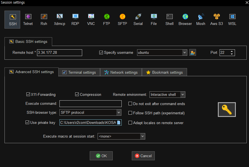
Task: Open the Network settings tab
Action: tap(121, 72)
